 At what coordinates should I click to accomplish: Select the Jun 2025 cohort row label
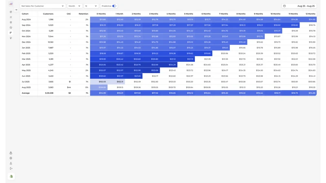coord(26,76)
